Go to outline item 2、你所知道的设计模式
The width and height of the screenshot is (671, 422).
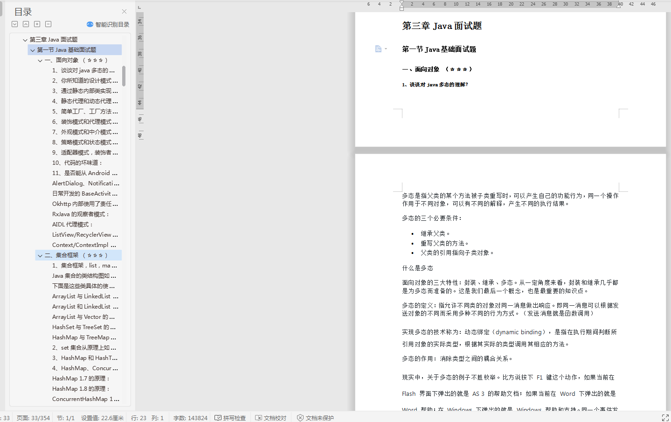click(x=85, y=81)
